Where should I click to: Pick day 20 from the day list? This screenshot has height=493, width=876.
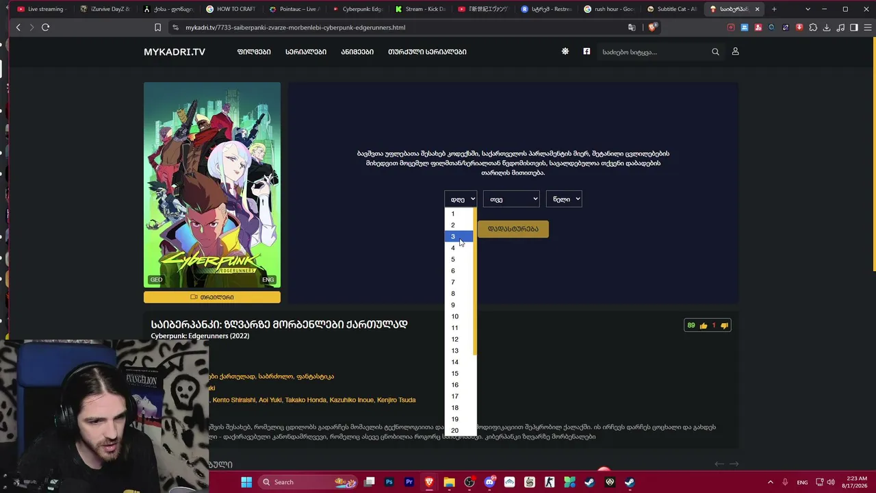[x=459, y=430]
